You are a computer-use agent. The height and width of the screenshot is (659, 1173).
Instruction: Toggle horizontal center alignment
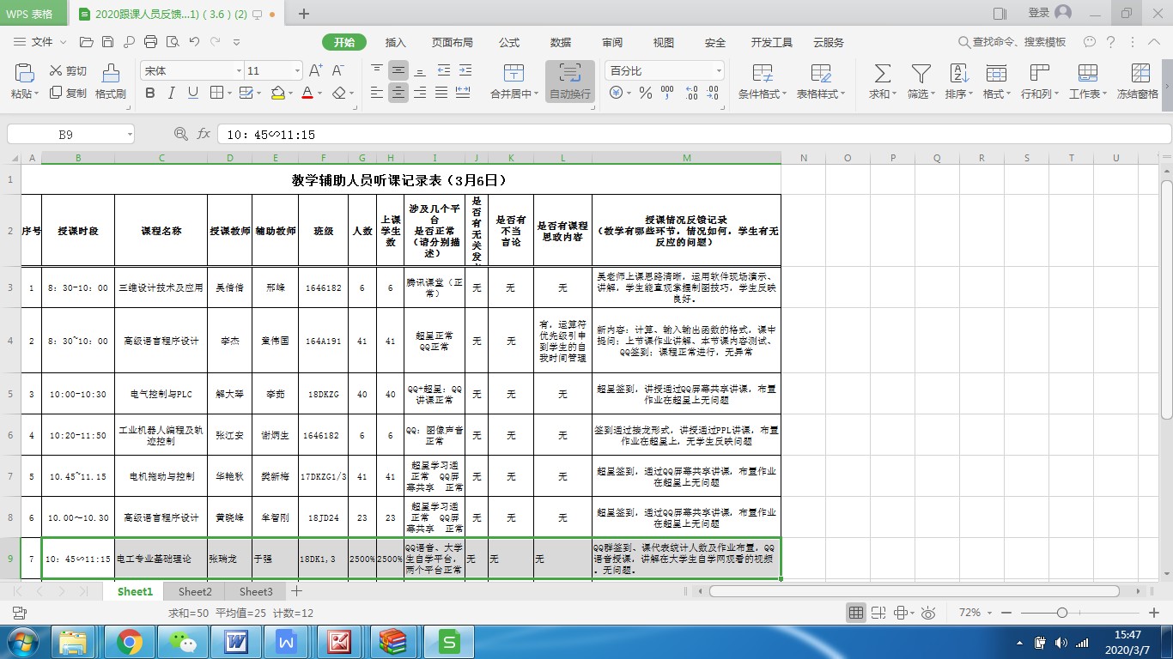pos(398,93)
